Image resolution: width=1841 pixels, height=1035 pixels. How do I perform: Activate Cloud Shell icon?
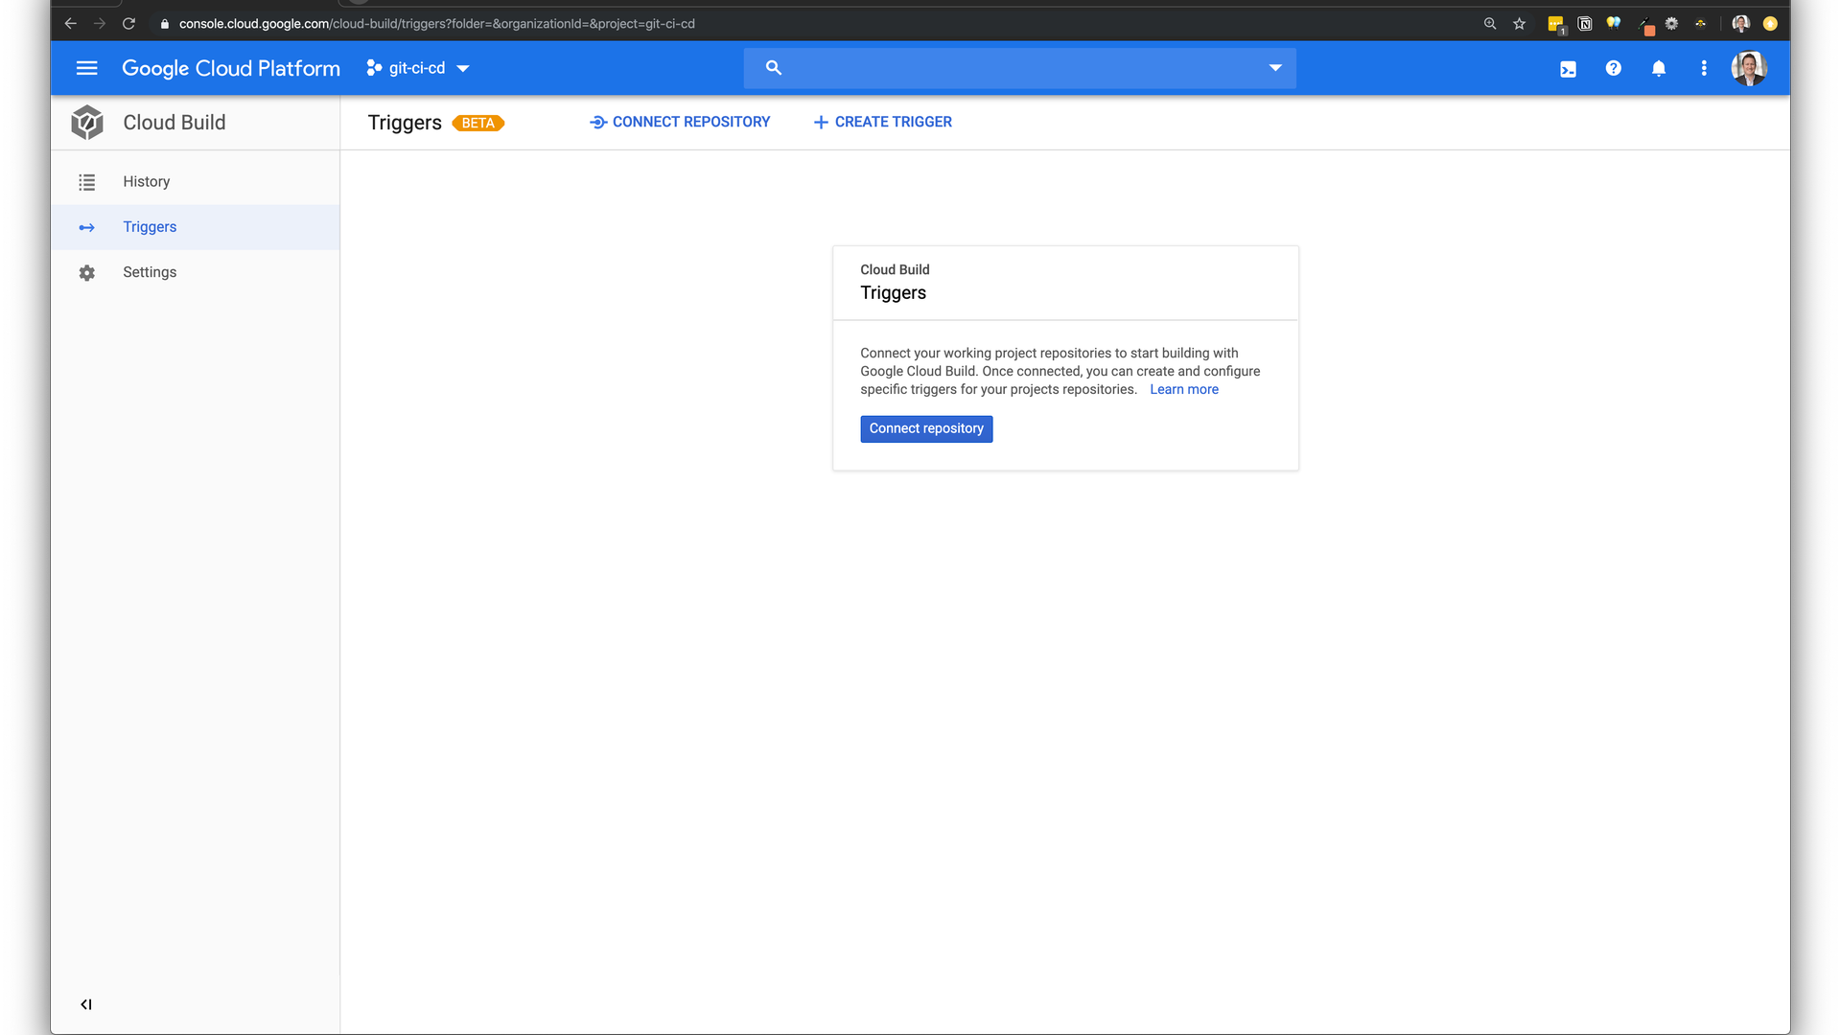1568,69
